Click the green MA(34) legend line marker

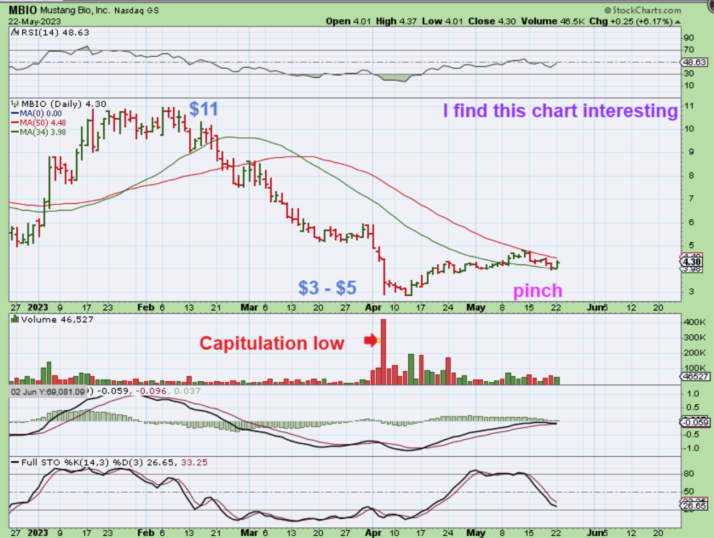[x=15, y=133]
